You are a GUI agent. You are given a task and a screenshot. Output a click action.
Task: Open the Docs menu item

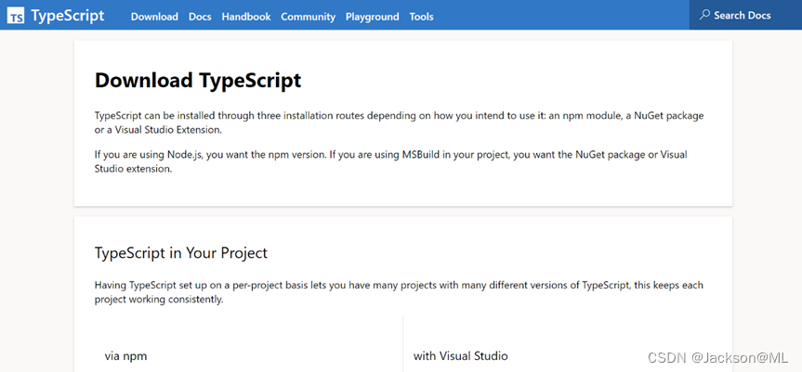click(200, 17)
